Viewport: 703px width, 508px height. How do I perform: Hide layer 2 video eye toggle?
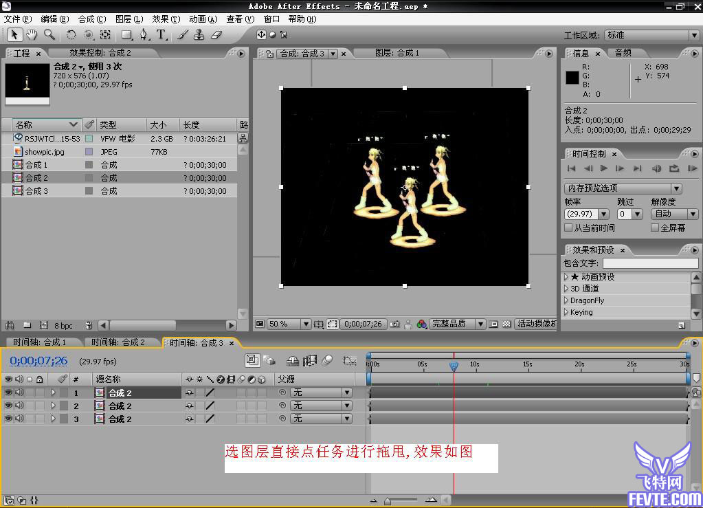coord(8,406)
